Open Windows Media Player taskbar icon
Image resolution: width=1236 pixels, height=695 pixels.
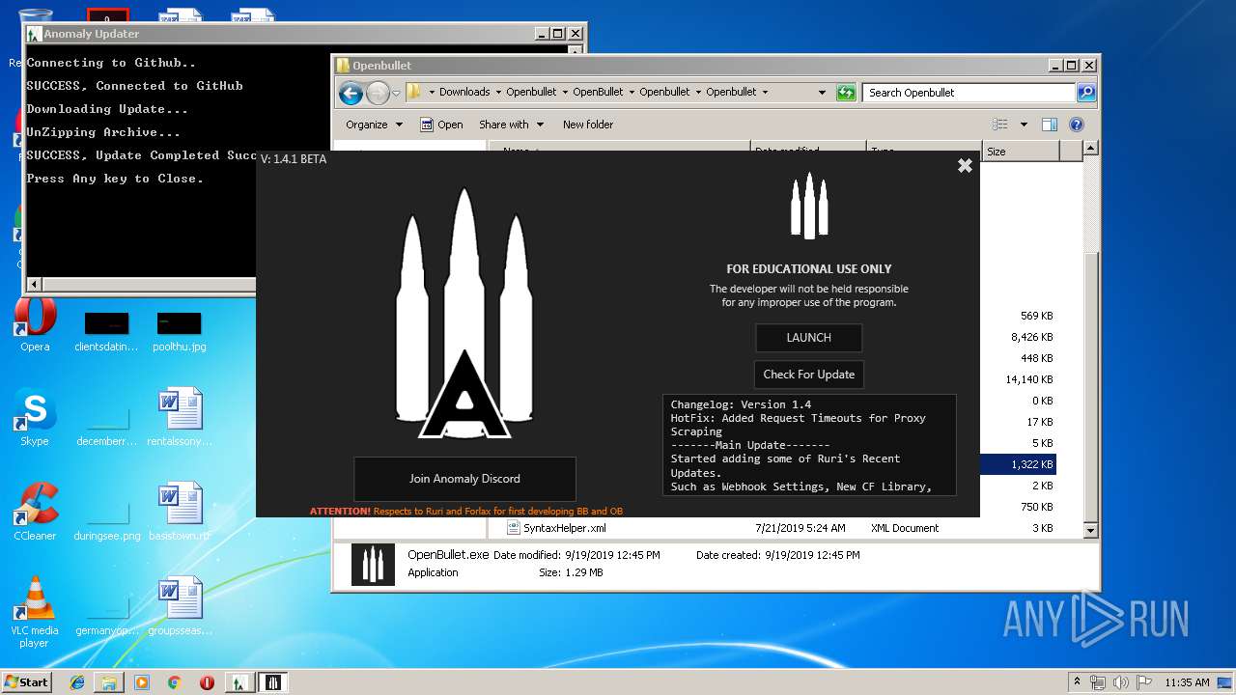tap(142, 682)
